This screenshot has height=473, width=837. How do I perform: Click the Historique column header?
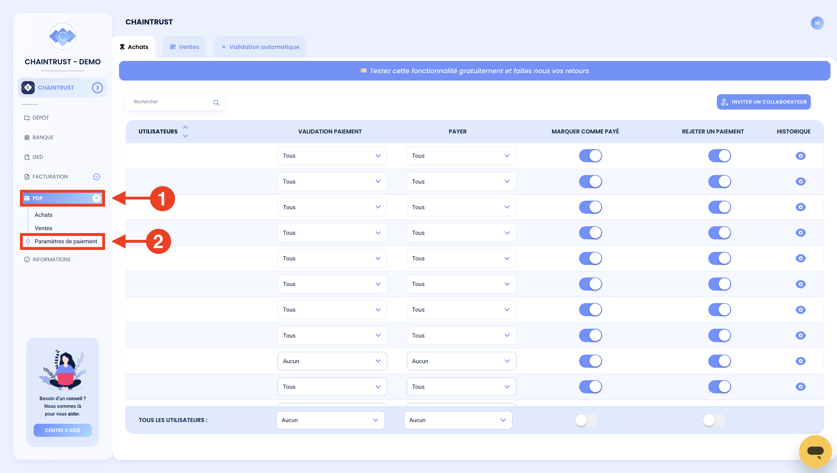pos(793,131)
